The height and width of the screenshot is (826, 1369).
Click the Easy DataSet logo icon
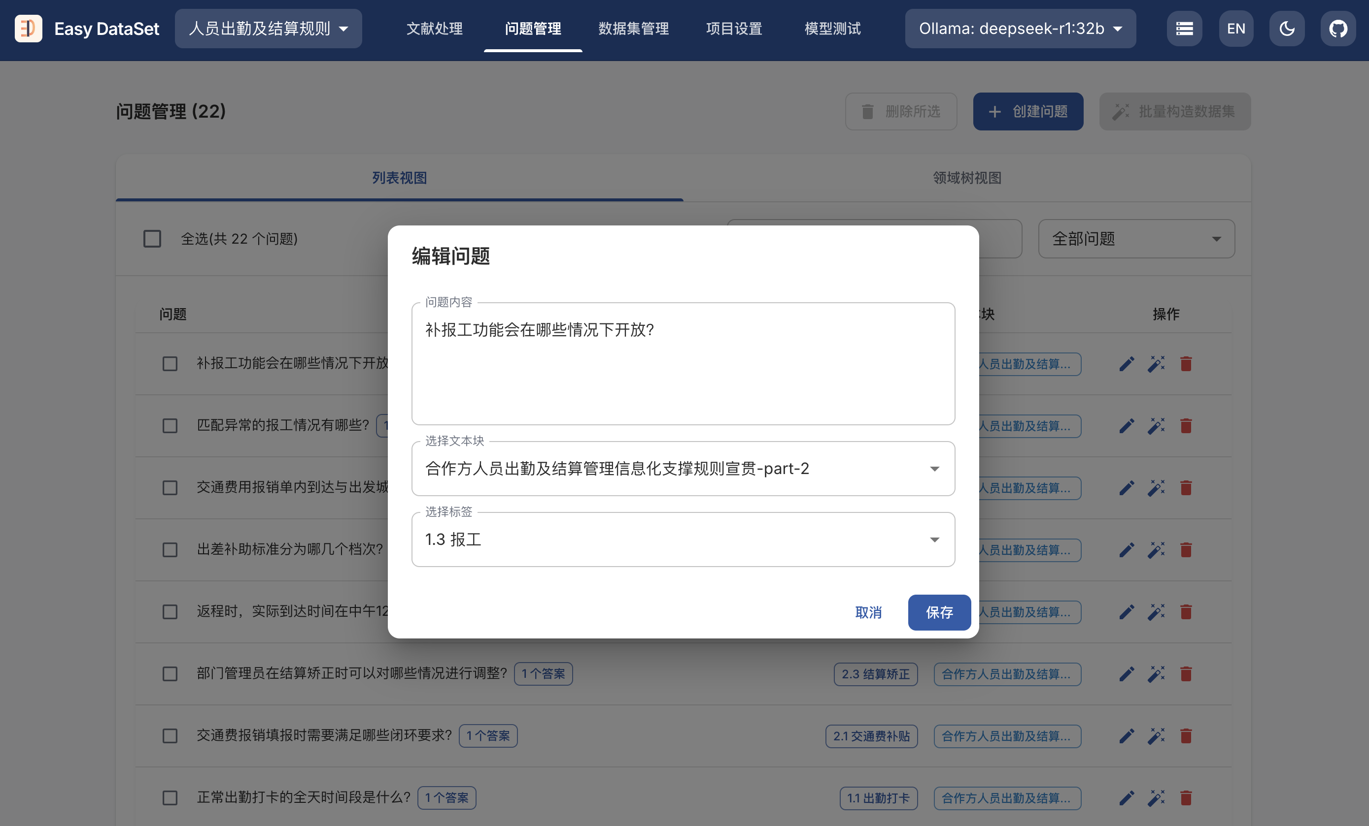click(x=28, y=29)
